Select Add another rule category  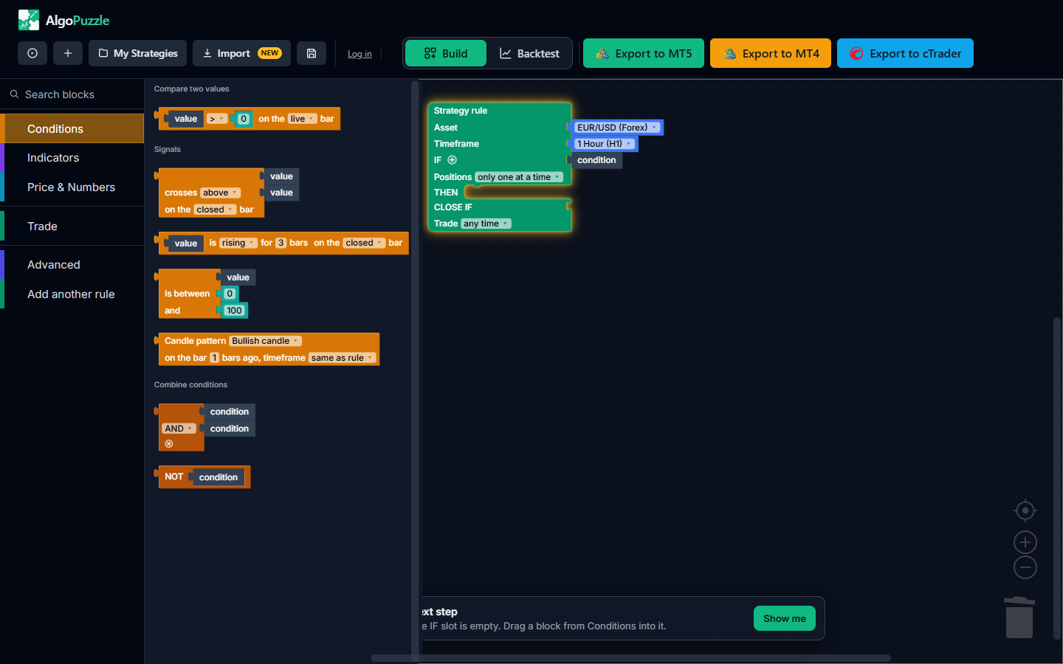click(72, 294)
